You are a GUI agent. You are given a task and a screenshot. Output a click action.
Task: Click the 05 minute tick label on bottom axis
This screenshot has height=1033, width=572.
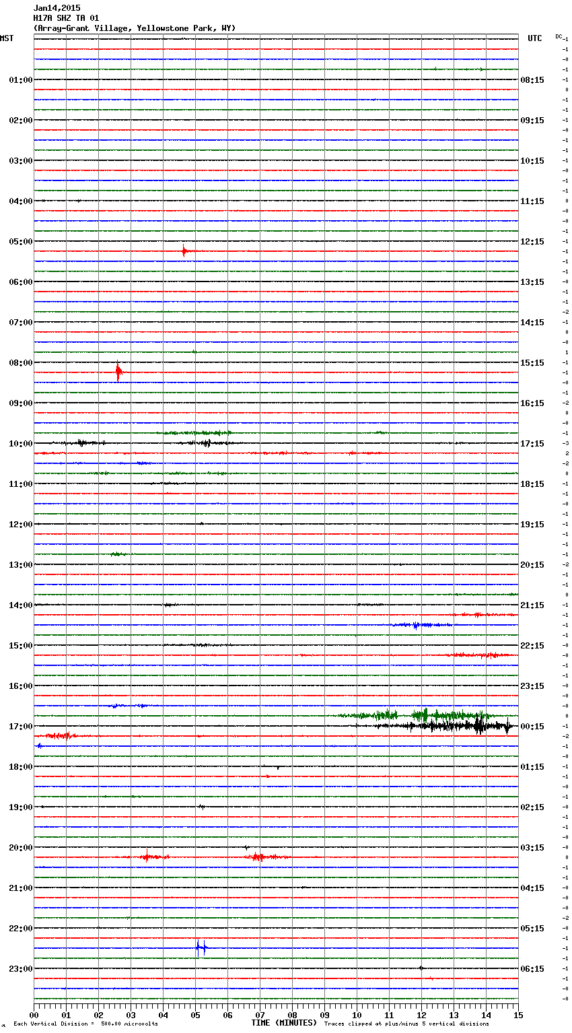[196, 1015]
